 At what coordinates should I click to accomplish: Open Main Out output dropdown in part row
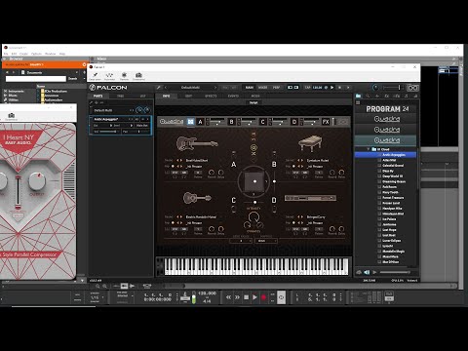(142, 126)
